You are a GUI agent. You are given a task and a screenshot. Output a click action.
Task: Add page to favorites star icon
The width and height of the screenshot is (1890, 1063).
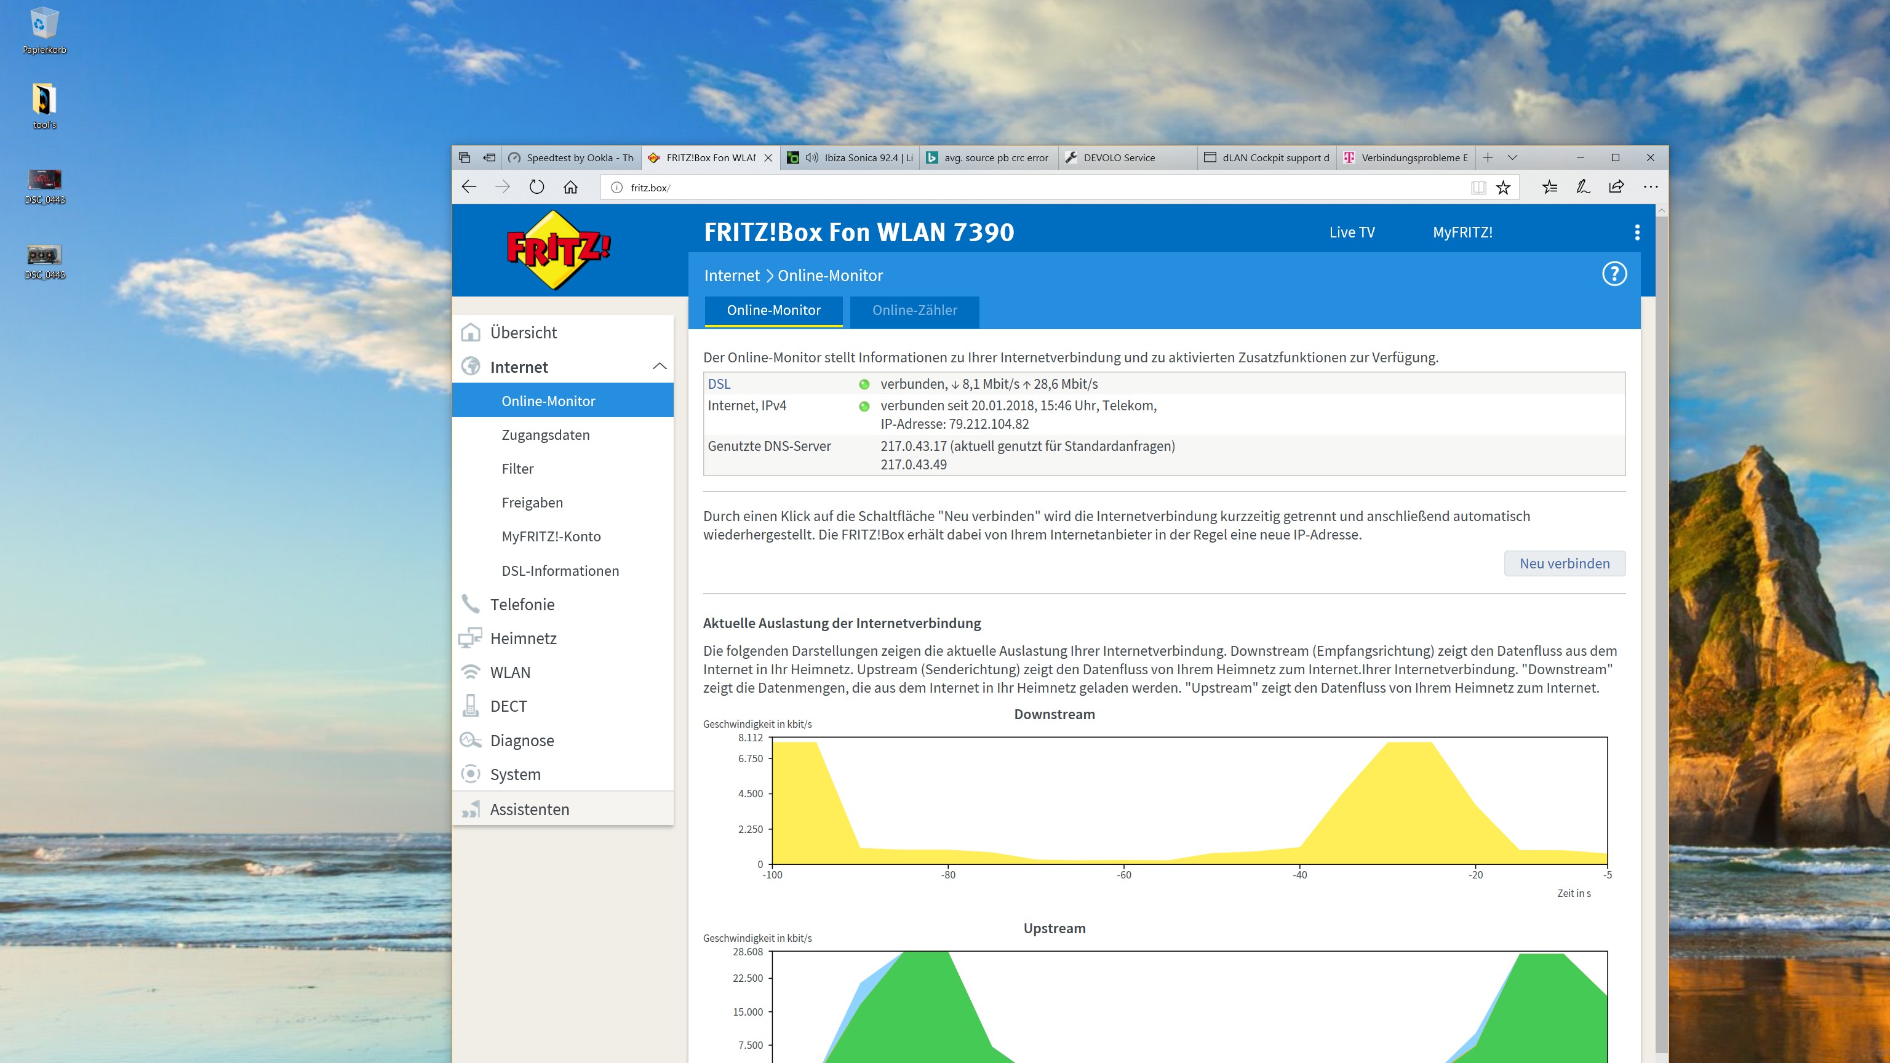(1504, 188)
